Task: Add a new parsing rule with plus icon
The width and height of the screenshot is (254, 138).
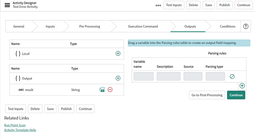Action: [x=242, y=86]
